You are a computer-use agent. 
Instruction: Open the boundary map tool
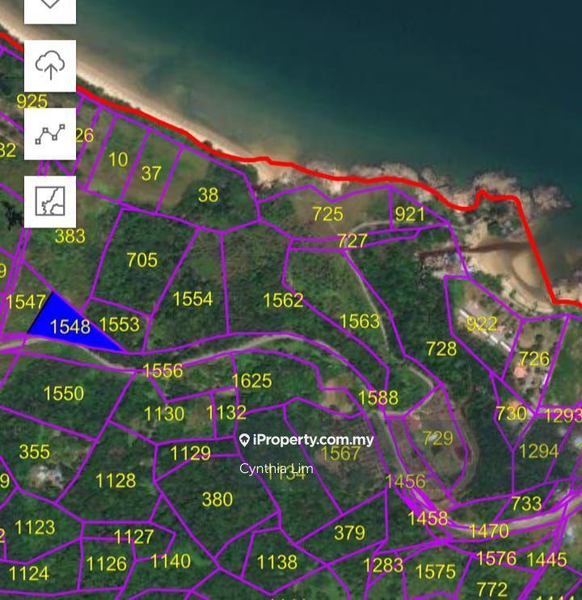50,202
